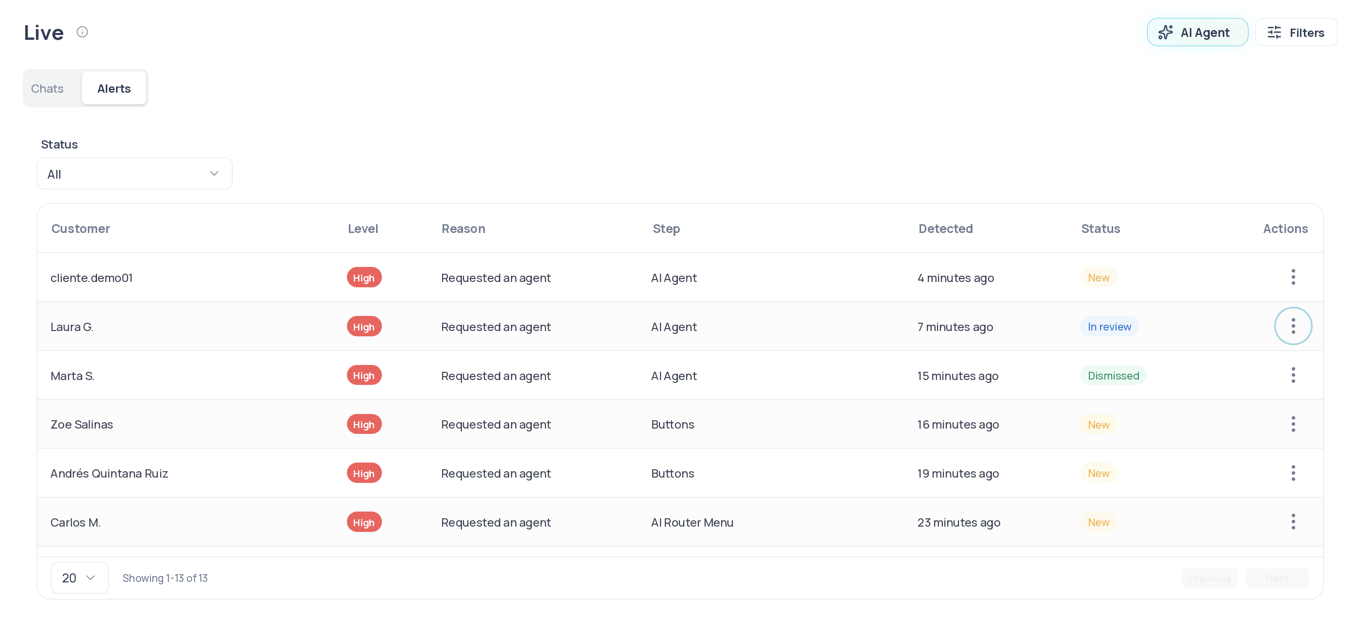The width and height of the screenshot is (1348, 629).
Task: Click the 23 minutes ago cell
Action: click(x=959, y=522)
